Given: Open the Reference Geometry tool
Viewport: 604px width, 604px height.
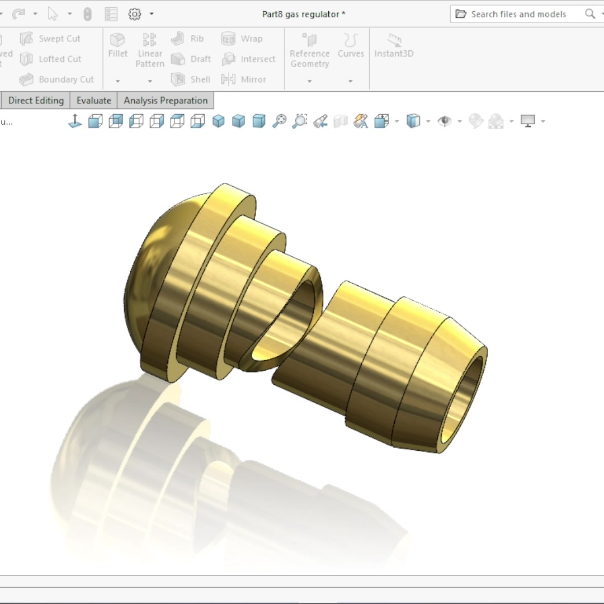Looking at the screenshot, I should click(x=310, y=50).
